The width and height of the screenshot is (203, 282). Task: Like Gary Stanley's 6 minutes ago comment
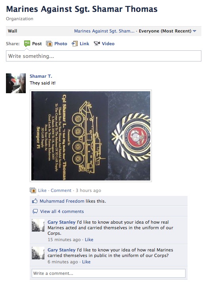coord(86,262)
